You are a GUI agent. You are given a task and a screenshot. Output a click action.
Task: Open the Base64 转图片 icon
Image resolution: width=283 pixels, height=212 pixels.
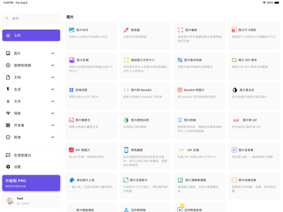click(x=180, y=90)
